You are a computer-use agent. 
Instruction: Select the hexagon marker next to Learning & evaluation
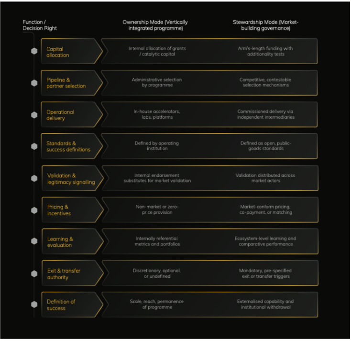click(x=34, y=242)
